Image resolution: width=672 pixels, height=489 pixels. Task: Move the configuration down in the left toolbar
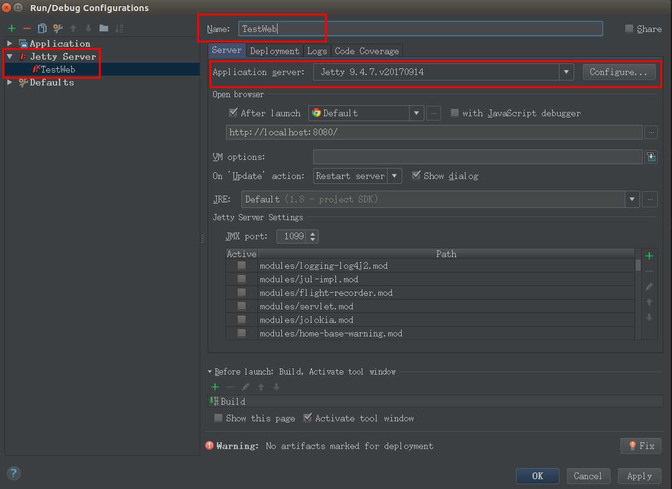88,28
